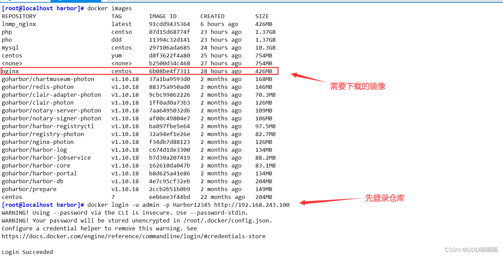Click the 'docker images' command text
This screenshot has height=256, width=503.
point(110,8)
